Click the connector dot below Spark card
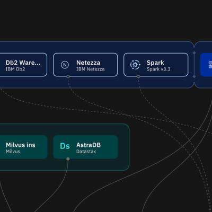212x212 pixels. [x=138, y=76]
